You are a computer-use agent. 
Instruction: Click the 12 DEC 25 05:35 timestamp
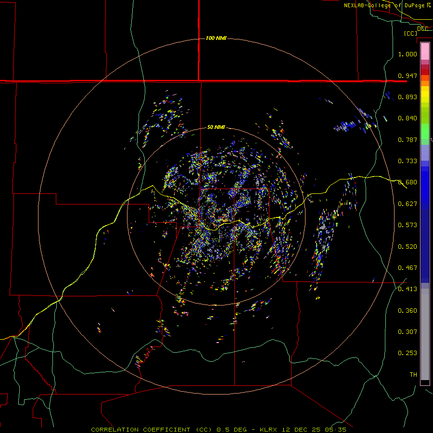[314, 430]
